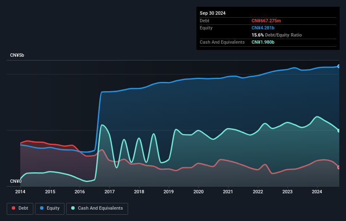Click the CN¥5b y-axis label
This screenshot has width=346, height=221.
(x=17, y=55)
